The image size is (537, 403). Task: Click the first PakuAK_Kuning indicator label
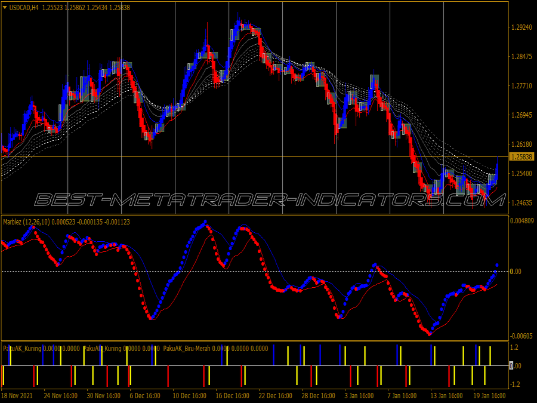[x=22, y=349]
